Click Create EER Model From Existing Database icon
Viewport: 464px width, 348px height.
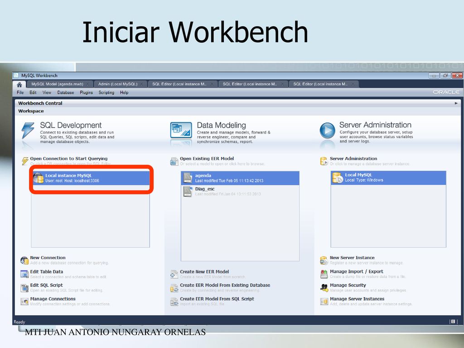click(174, 288)
